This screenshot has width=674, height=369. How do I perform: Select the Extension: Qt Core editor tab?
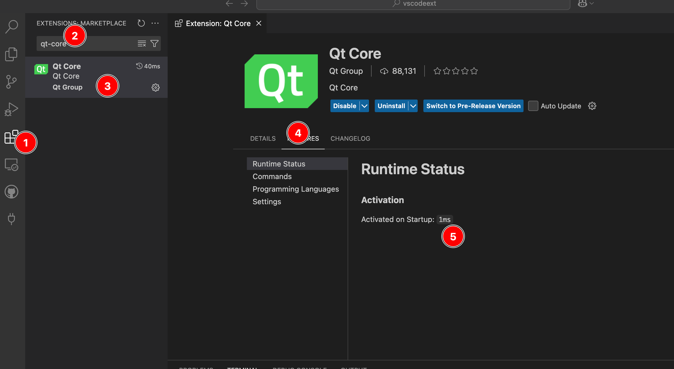[217, 23]
